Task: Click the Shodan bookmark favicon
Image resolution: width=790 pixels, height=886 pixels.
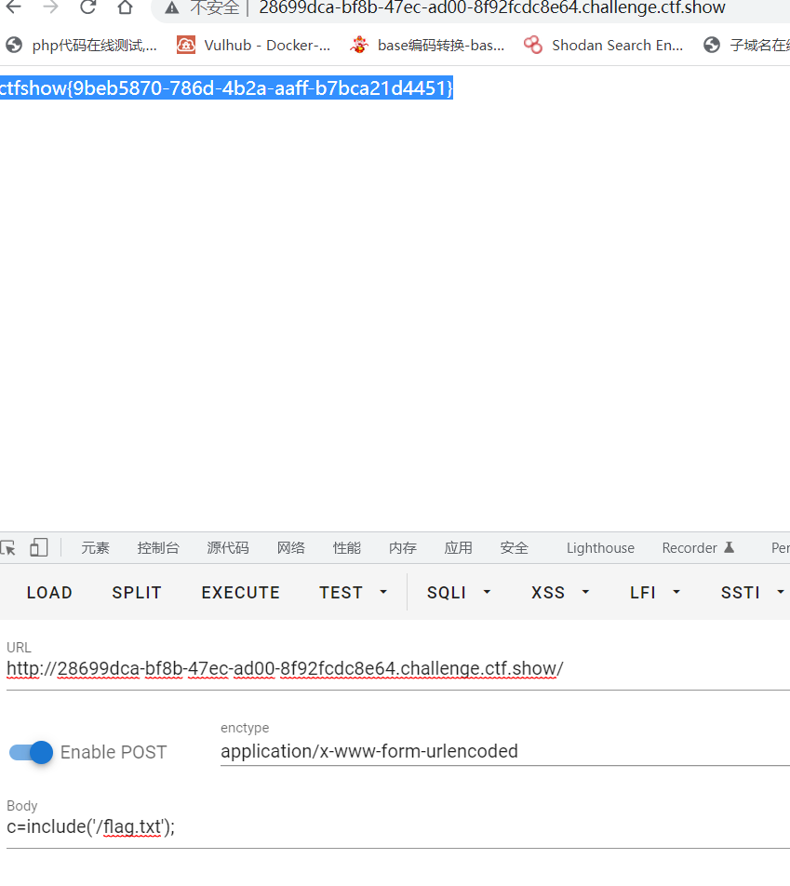Action: tap(533, 45)
